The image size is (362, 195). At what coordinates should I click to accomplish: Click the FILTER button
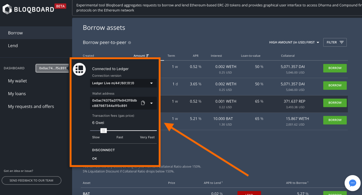[x=335, y=42]
